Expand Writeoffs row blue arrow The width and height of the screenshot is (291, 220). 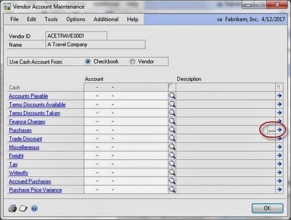(x=279, y=173)
